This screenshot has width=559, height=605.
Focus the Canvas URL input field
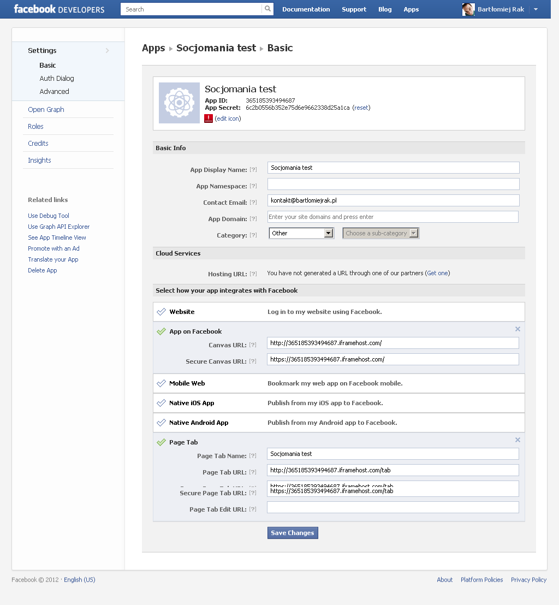click(x=393, y=343)
